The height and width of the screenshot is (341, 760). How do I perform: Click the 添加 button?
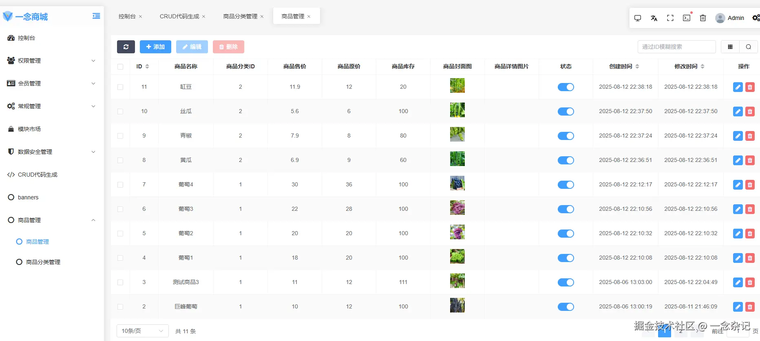[155, 47]
